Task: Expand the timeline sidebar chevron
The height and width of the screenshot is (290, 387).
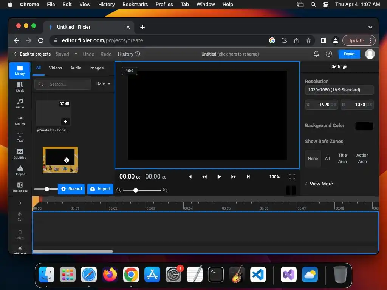Action: (x=20, y=203)
